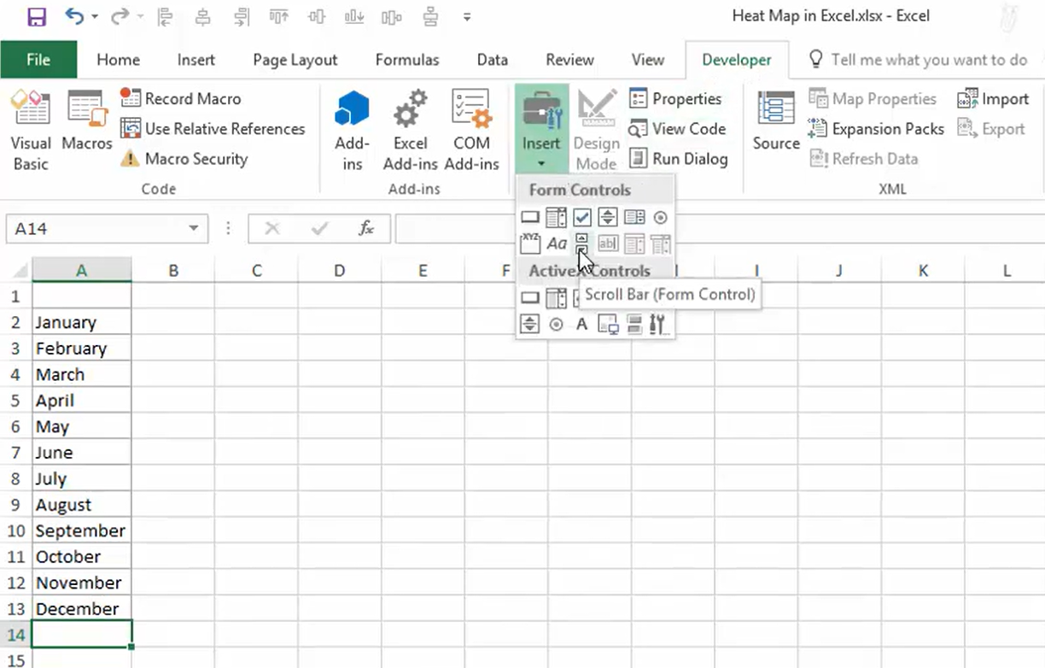The height and width of the screenshot is (668, 1045).
Task: Click Align Middle in Quick Access Toolbar
Action: click(316, 16)
